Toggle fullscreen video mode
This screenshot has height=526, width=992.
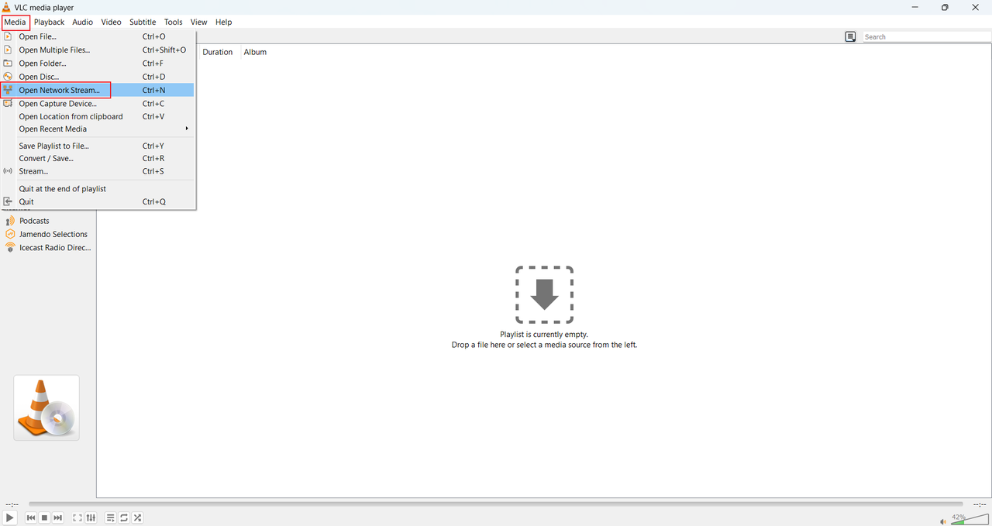(x=77, y=517)
